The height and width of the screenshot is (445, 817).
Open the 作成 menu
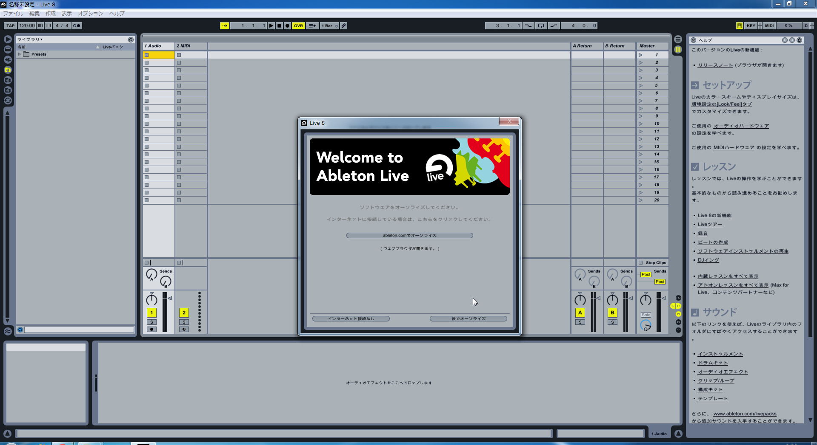pyautogui.click(x=50, y=14)
